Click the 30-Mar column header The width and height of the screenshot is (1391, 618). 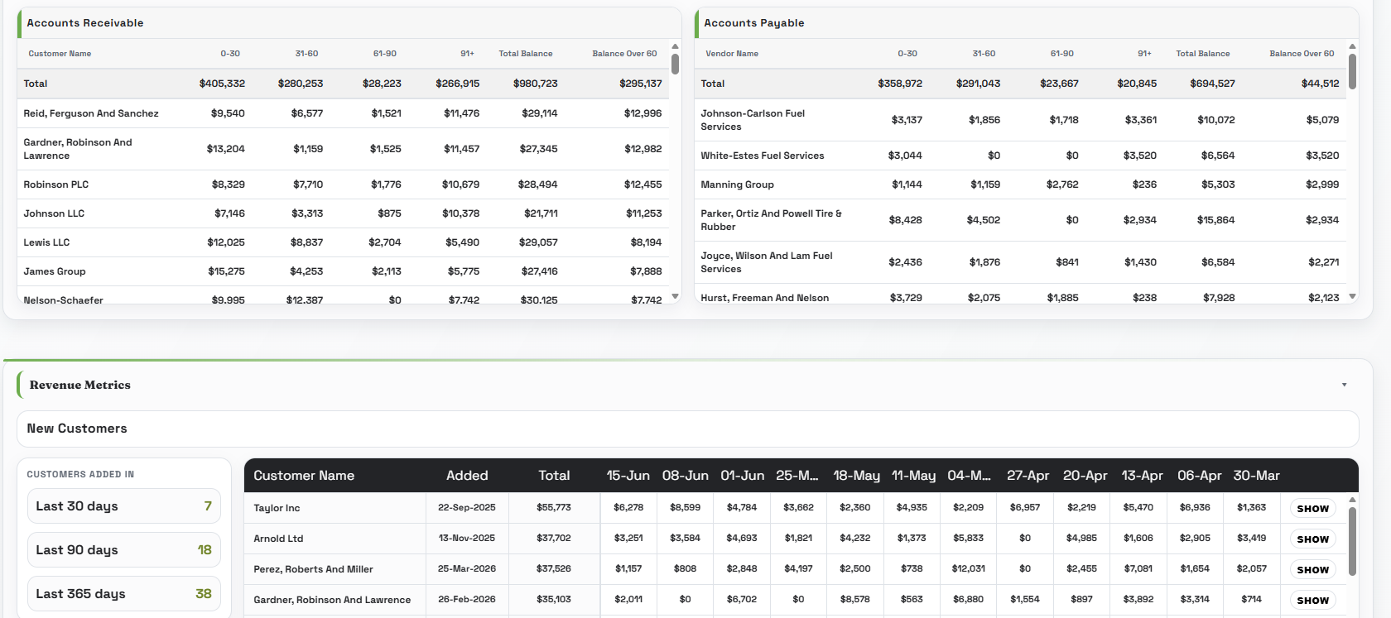pos(1256,476)
